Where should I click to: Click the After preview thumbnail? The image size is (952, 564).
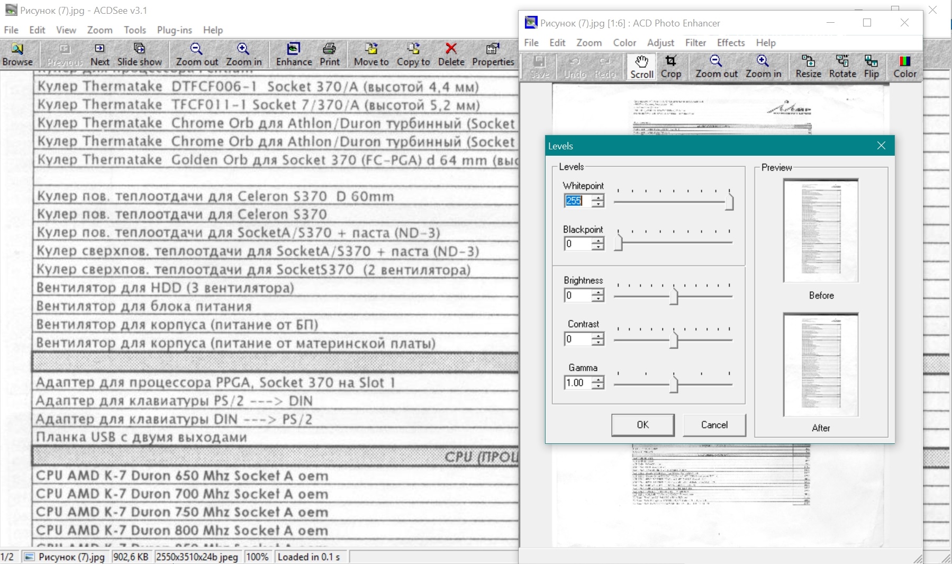click(821, 365)
